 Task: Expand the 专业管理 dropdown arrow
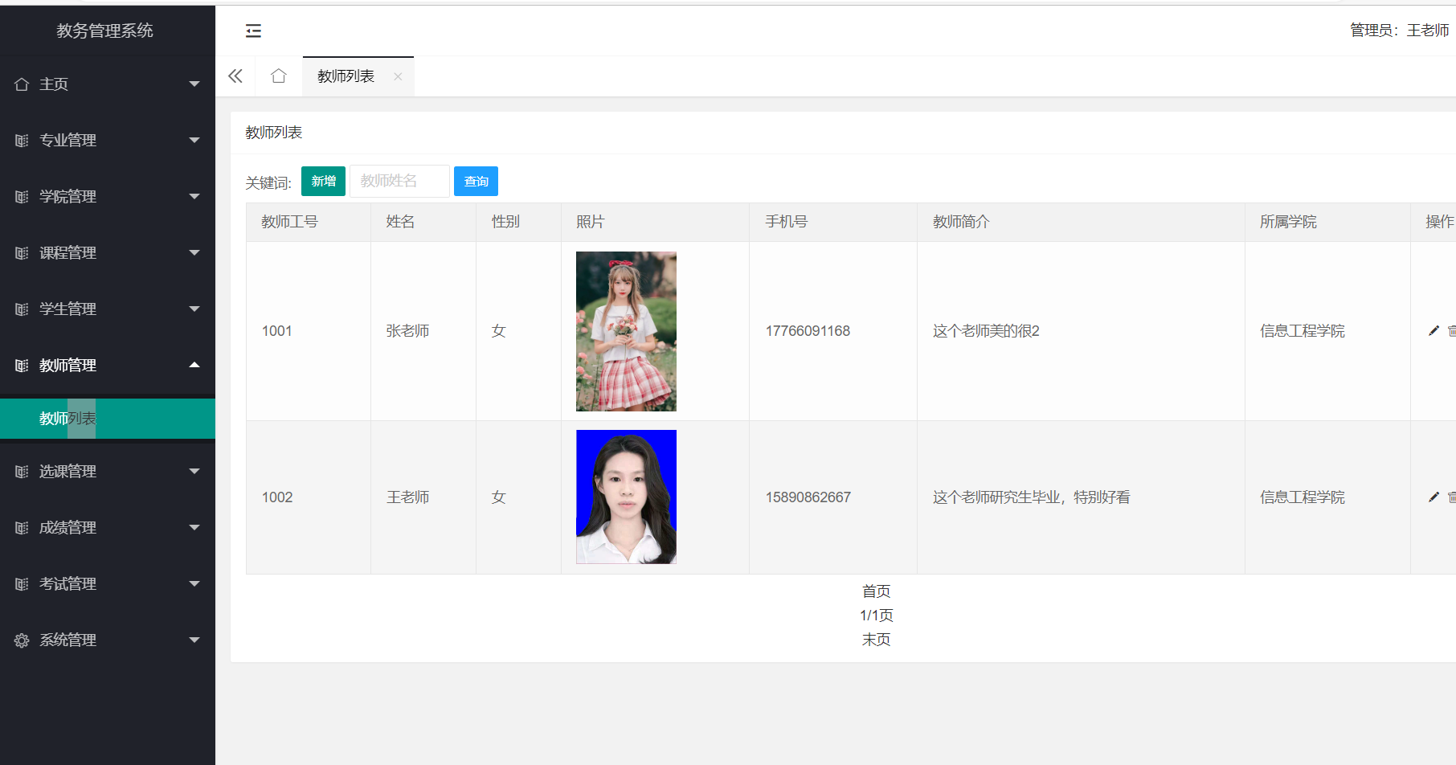pyautogui.click(x=194, y=140)
